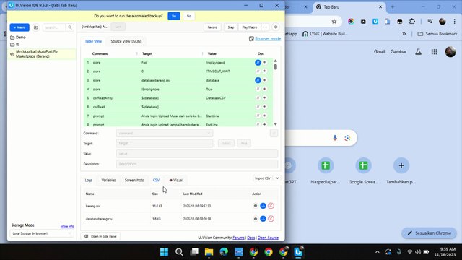Click Sesuaikan Chrome button

[429, 233]
